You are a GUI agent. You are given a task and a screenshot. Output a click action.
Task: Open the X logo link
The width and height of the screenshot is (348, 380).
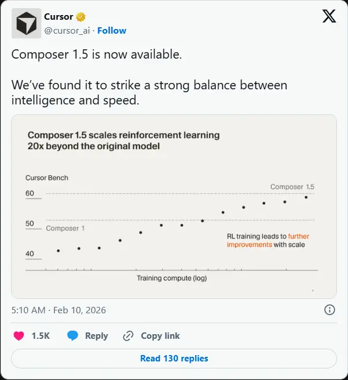[x=329, y=17]
